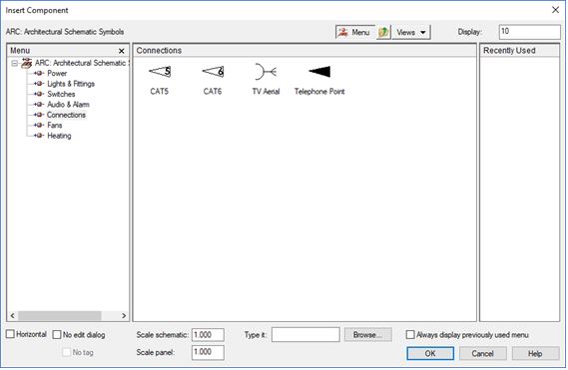The height and width of the screenshot is (370, 568).
Task: Open the Lights & Fittings submenu
Action: 71,84
